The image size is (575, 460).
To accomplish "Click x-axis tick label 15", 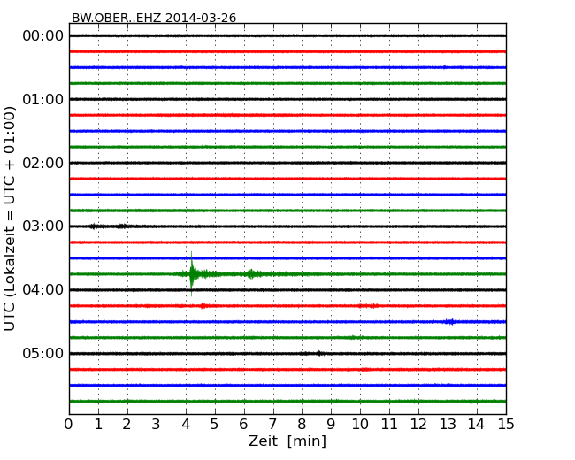I will click(x=506, y=425).
